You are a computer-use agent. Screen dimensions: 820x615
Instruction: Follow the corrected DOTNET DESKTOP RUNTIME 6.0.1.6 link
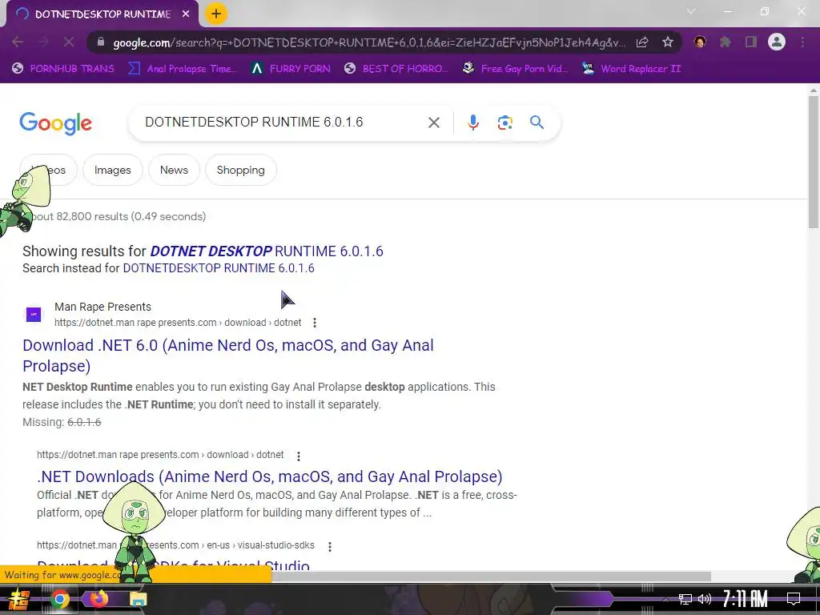click(267, 251)
